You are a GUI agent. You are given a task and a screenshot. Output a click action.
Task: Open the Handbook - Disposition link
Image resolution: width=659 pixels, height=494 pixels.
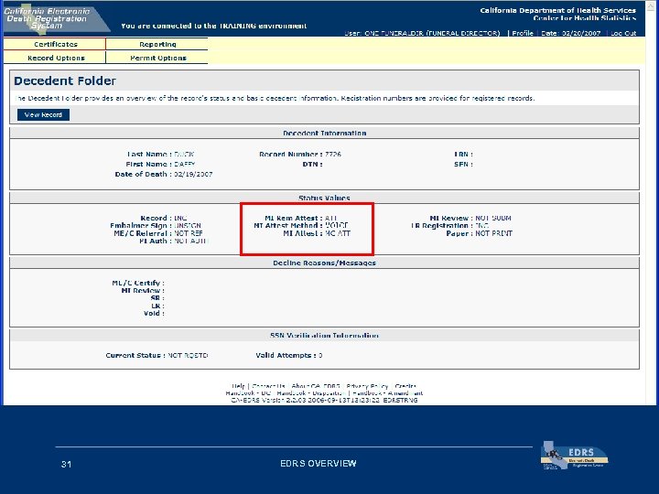pyautogui.click(x=310, y=393)
